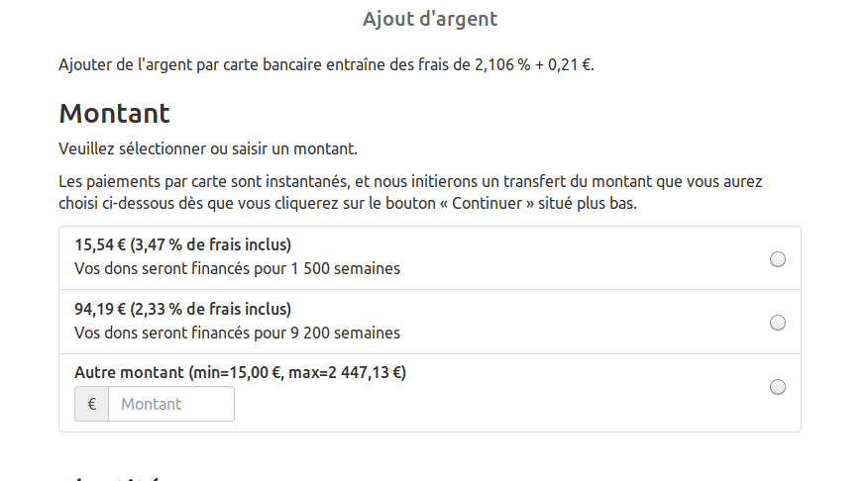The width and height of the screenshot is (868, 481).
Task: Select the 94,19 € amount radio button
Action: [x=778, y=323]
